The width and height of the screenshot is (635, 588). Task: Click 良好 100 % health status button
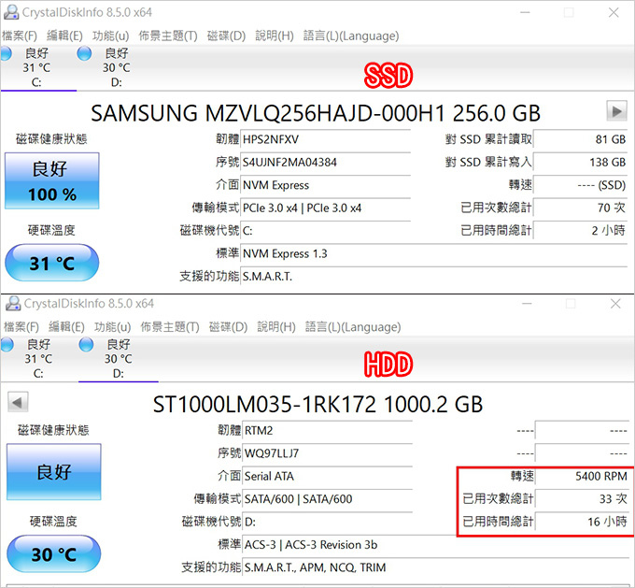52,180
